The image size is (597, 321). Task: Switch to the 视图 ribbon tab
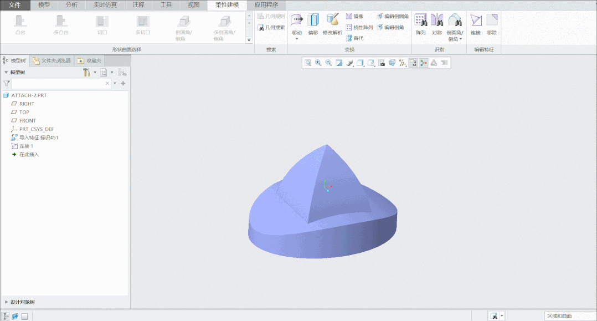pos(193,5)
